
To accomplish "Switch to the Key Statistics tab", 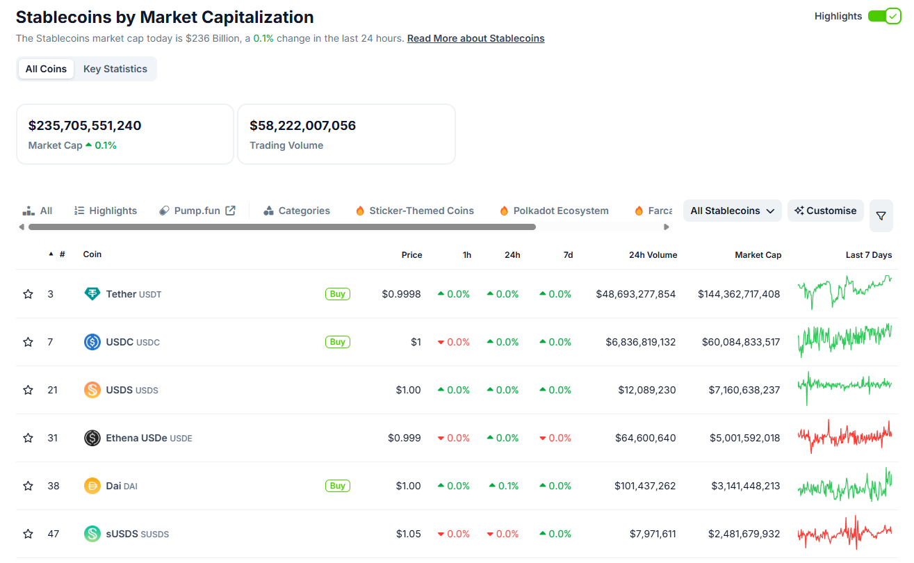I will pyautogui.click(x=115, y=69).
